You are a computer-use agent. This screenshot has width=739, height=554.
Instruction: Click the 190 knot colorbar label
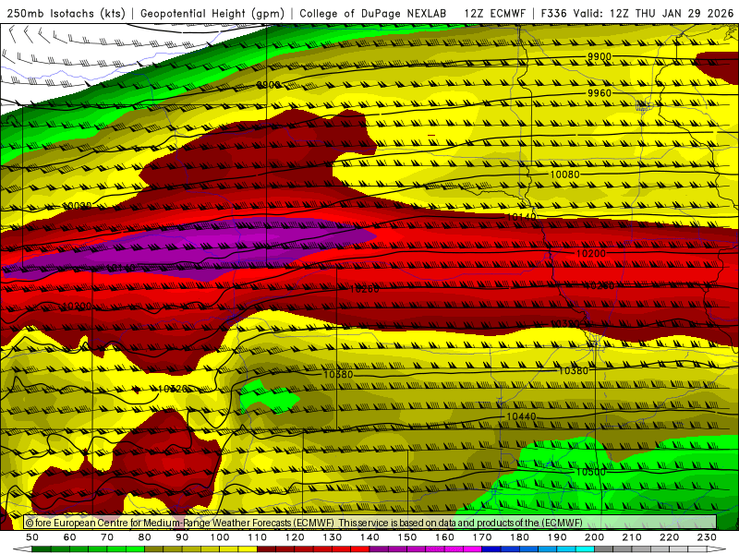pos(557,537)
